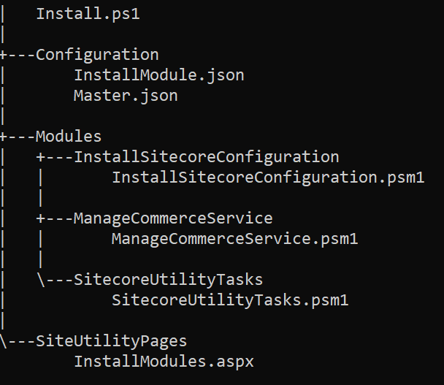This screenshot has width=444, height=385.
Task: Collapse the branch marker before SitecoreUtilityTasks folder
Action: click(x=42, y=279)
